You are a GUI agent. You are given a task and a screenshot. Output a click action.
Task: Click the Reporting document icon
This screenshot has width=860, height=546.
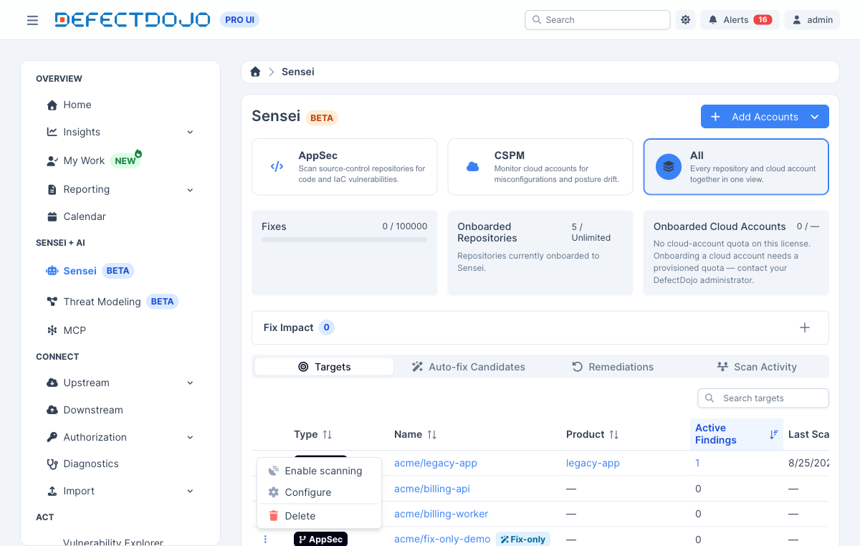click(x=52, y=189)
